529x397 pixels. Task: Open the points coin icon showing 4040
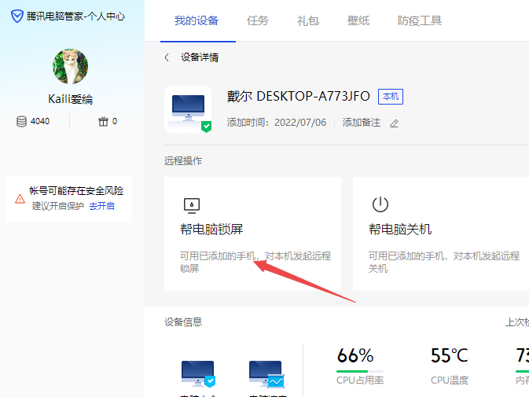point(21,121)
